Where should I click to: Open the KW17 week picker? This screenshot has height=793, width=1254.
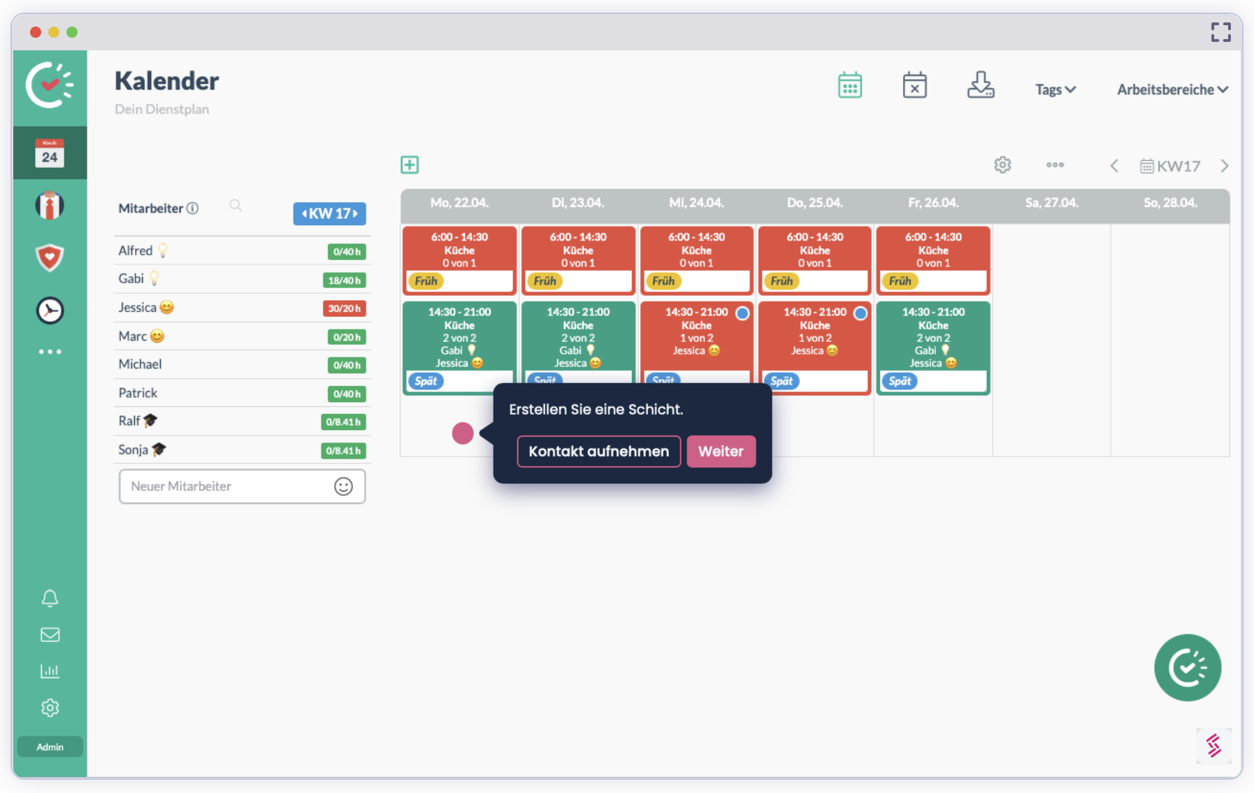[1170, 166]
